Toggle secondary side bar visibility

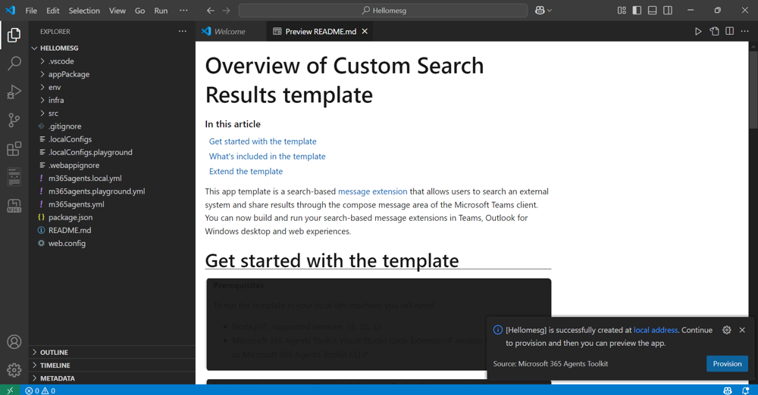[668, 10]
